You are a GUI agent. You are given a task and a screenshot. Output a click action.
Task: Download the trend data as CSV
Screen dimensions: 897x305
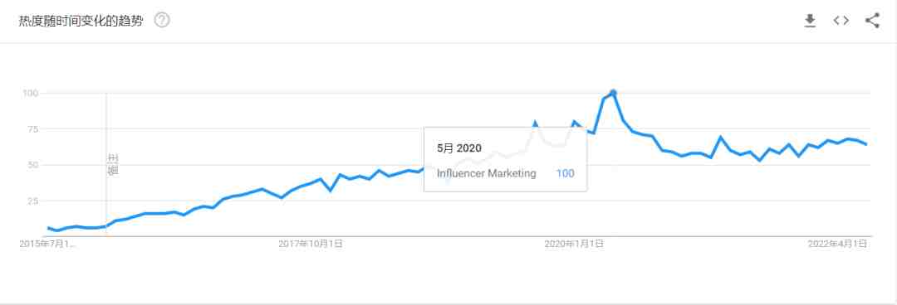point(810,21)
